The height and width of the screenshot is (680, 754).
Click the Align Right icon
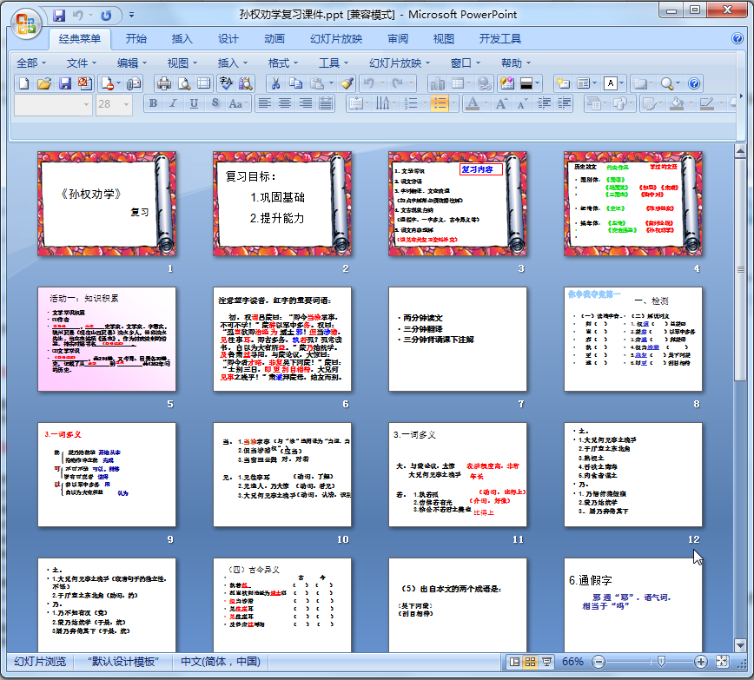click(x=306, y=103)
